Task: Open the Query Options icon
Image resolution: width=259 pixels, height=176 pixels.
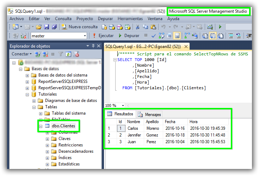Action: (169, 36)
